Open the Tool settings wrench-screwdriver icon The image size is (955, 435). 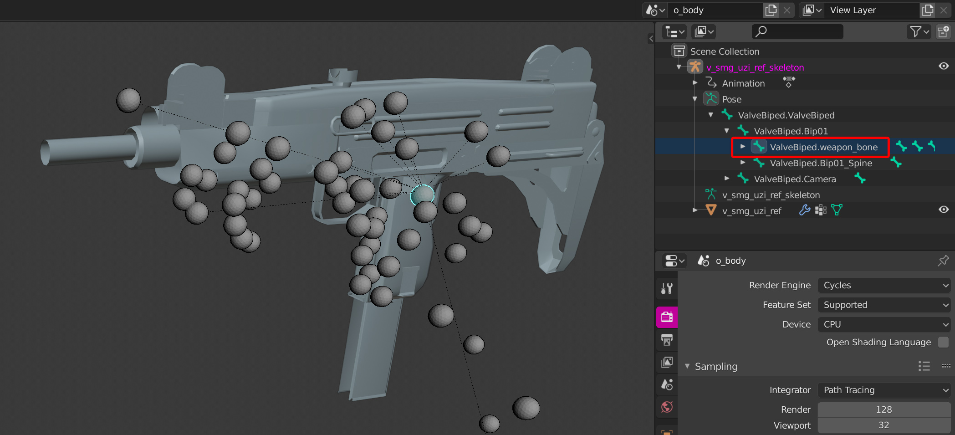pos(667,288)
